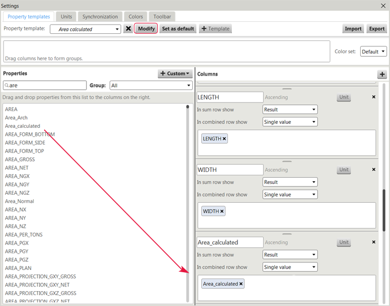
Task: Expand the Color set dropdown
Action: (x=373, y=52)
